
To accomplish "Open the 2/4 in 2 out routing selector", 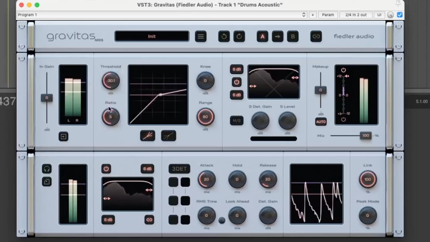I will [356, 15].
